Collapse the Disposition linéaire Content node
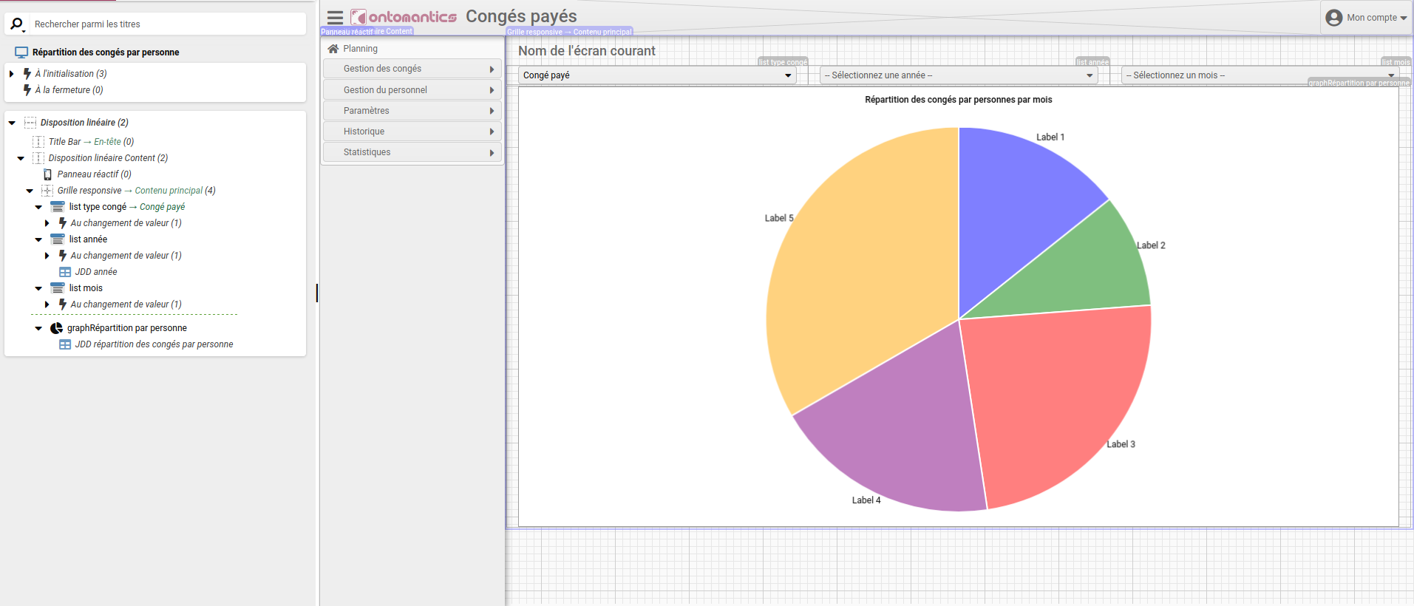The height and width of the screenshot is (606, 1414). (21, 158)
